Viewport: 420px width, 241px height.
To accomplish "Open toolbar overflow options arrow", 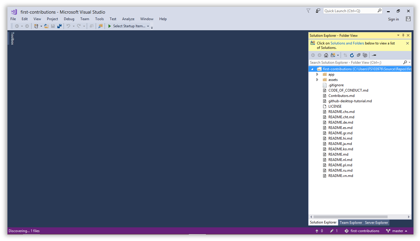I will pos(152,27).
